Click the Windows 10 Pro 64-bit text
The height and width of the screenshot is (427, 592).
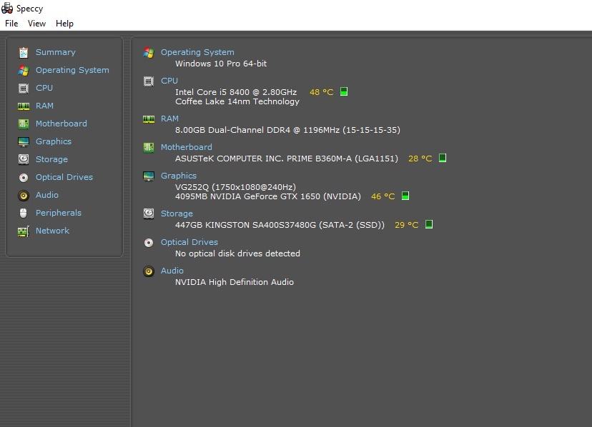coord(221,64)
